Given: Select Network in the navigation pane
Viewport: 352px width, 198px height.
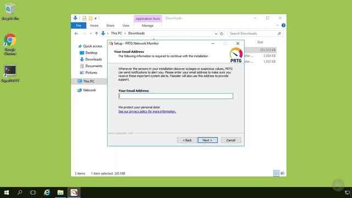Looking at the screenshot, I should [x=87, y=90].
